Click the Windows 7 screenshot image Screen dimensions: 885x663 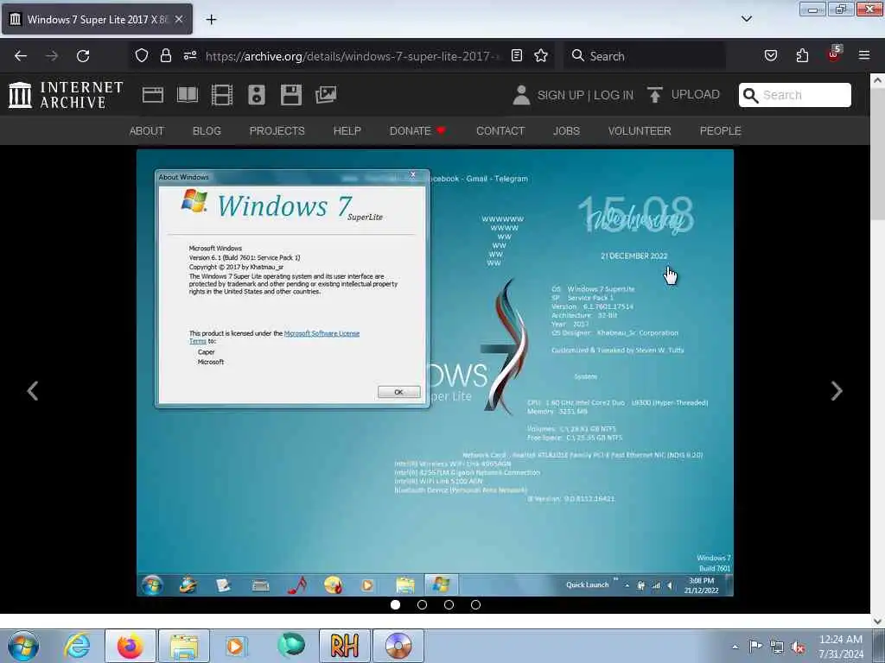coord(436,373)
